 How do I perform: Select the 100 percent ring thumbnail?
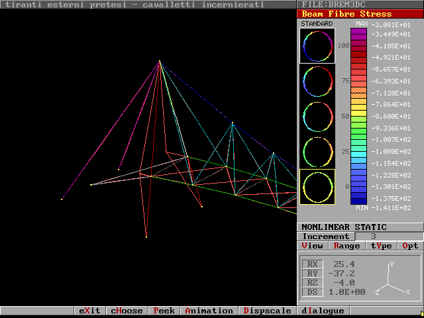tap(317, 46)
